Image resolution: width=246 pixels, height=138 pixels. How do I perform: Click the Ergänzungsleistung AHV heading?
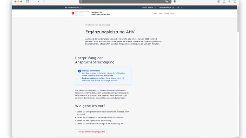click(110, 32)
